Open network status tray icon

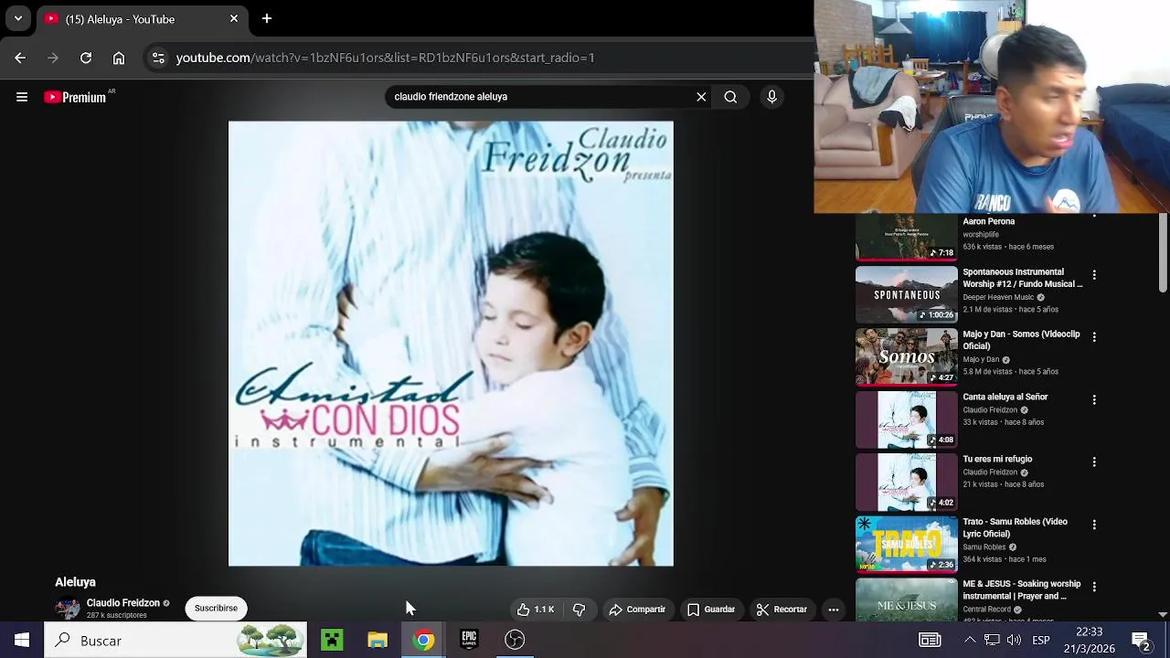pos(992,641)
